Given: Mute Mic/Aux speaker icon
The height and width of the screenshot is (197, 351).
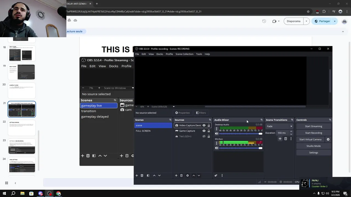Looking at the screenshot, I should pyautogui.click(x=217, y=148).
